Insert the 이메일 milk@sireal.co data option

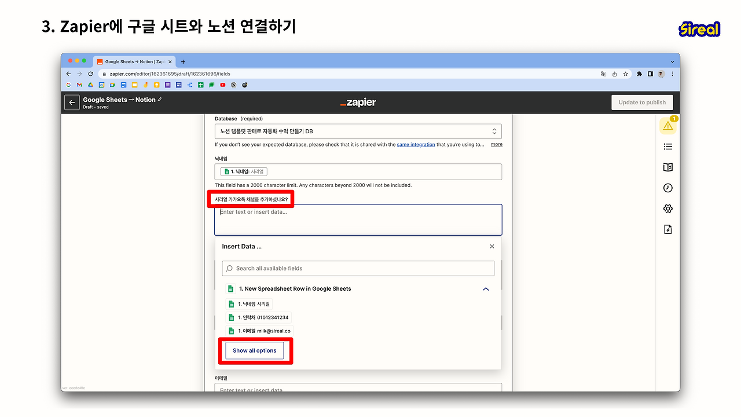coord(259,331)
